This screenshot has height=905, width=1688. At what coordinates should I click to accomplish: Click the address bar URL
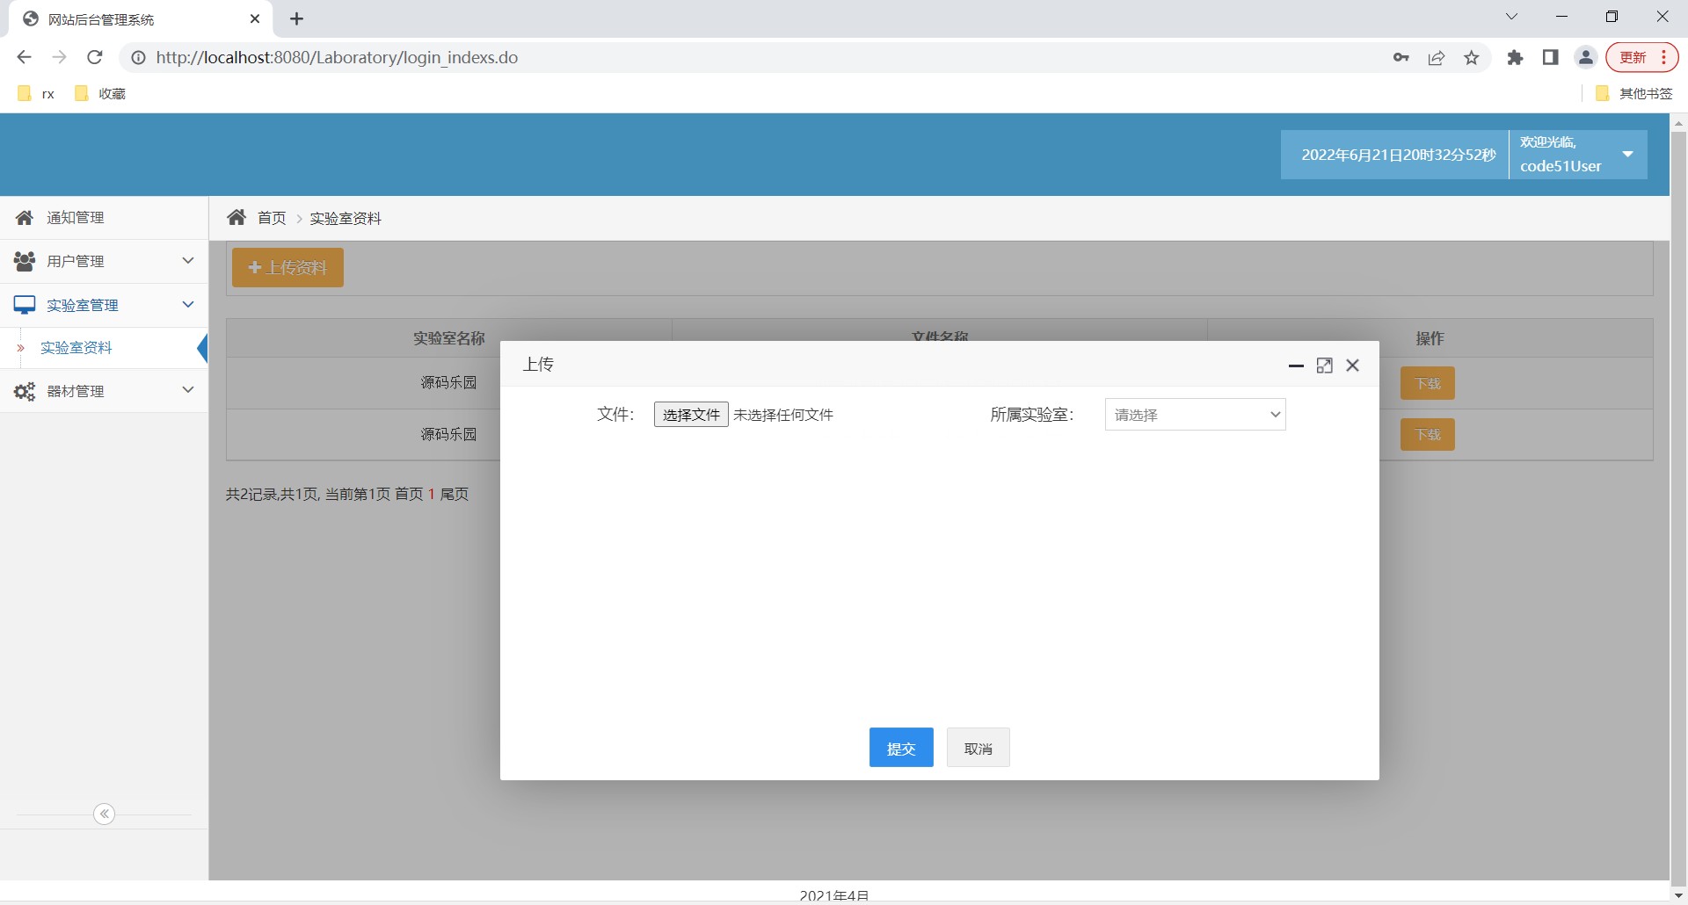pos(337,57)
